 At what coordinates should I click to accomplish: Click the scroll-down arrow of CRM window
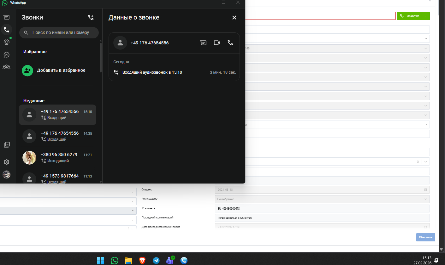(x=442, y=250)
